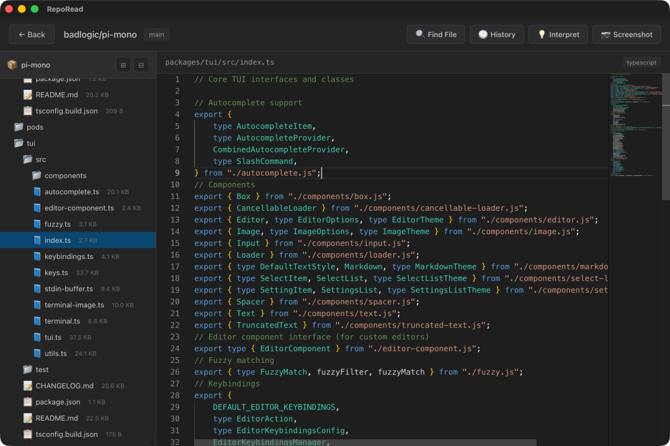Click the icon beside the 20.2 KB README.md
This screenshot has width=670, height=446.
pyautogui.click(x=28, y=95)
